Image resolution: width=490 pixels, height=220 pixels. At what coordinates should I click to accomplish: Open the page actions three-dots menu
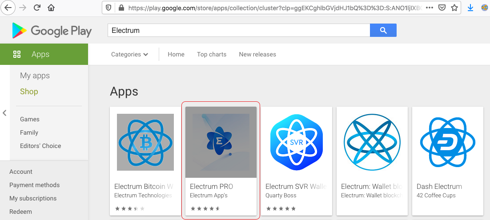coord(430,8)
